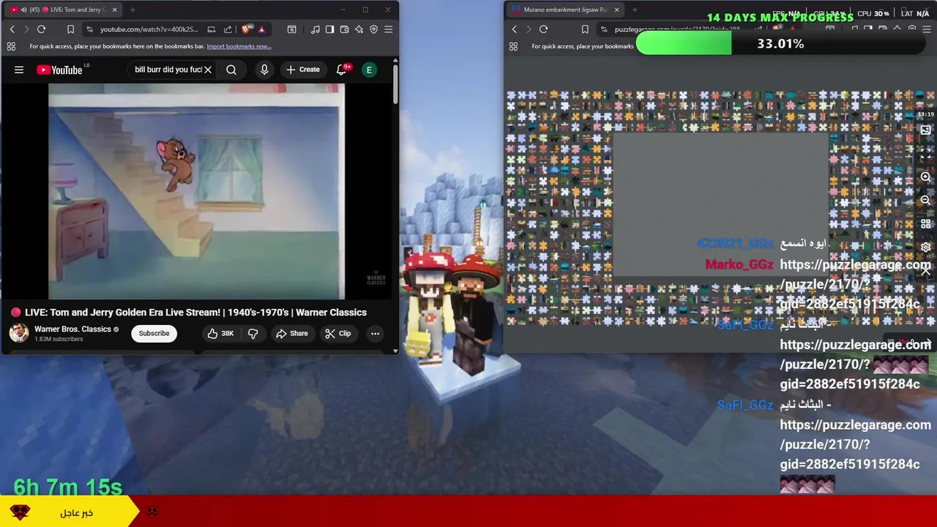Click the YouTube page vertical scrollbar
This screenshot has width=937, height=527.
coord(395,85)
